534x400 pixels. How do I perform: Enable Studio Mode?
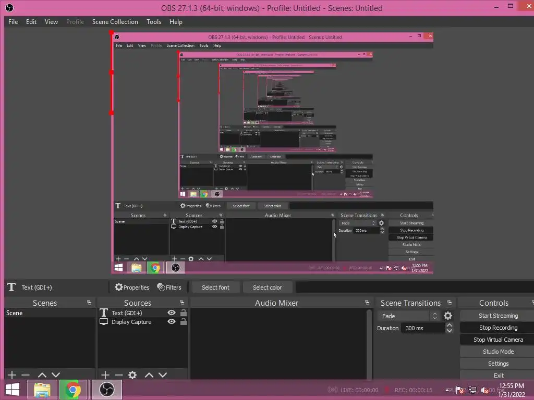click(x=498, y=352)
